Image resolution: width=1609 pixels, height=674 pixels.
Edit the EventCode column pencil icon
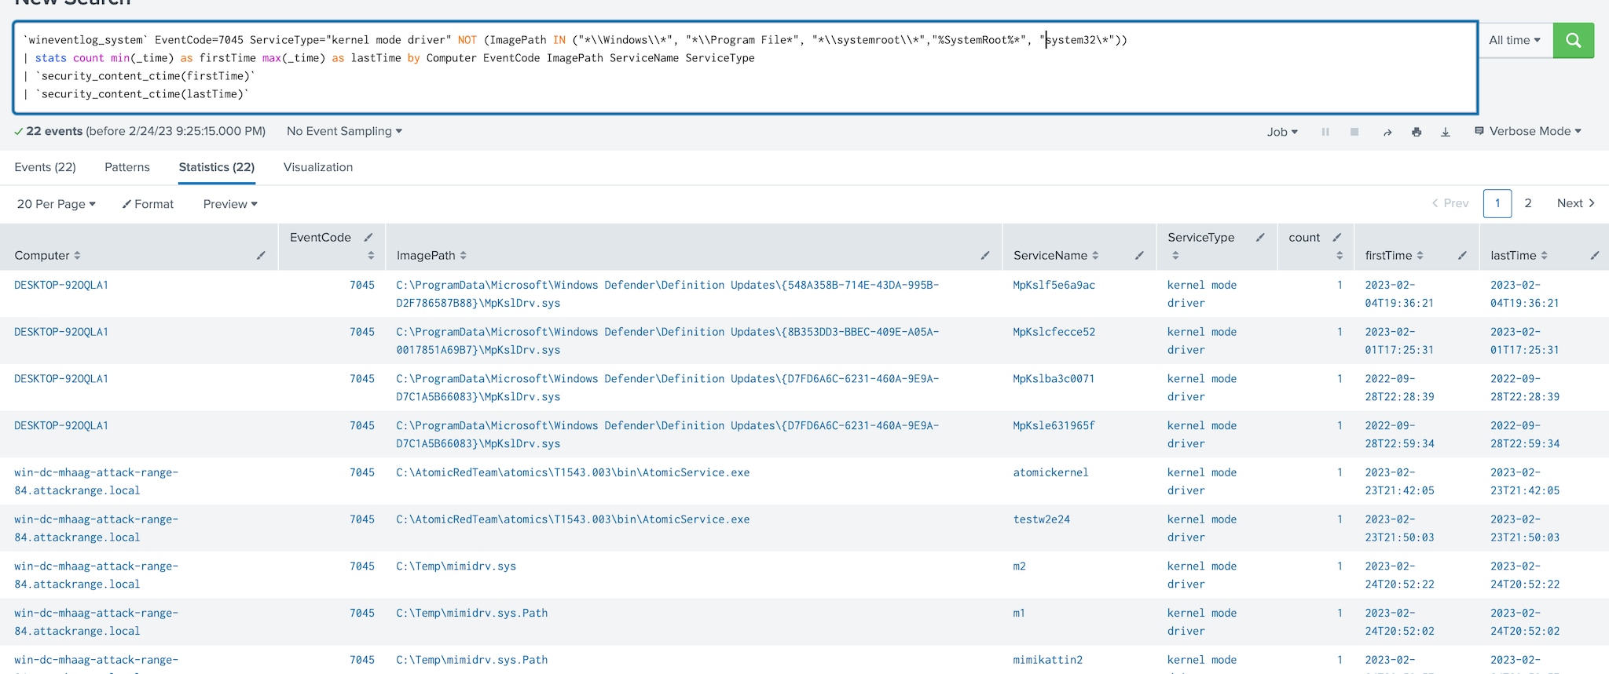pyautogui.click(x=368, y=237)
